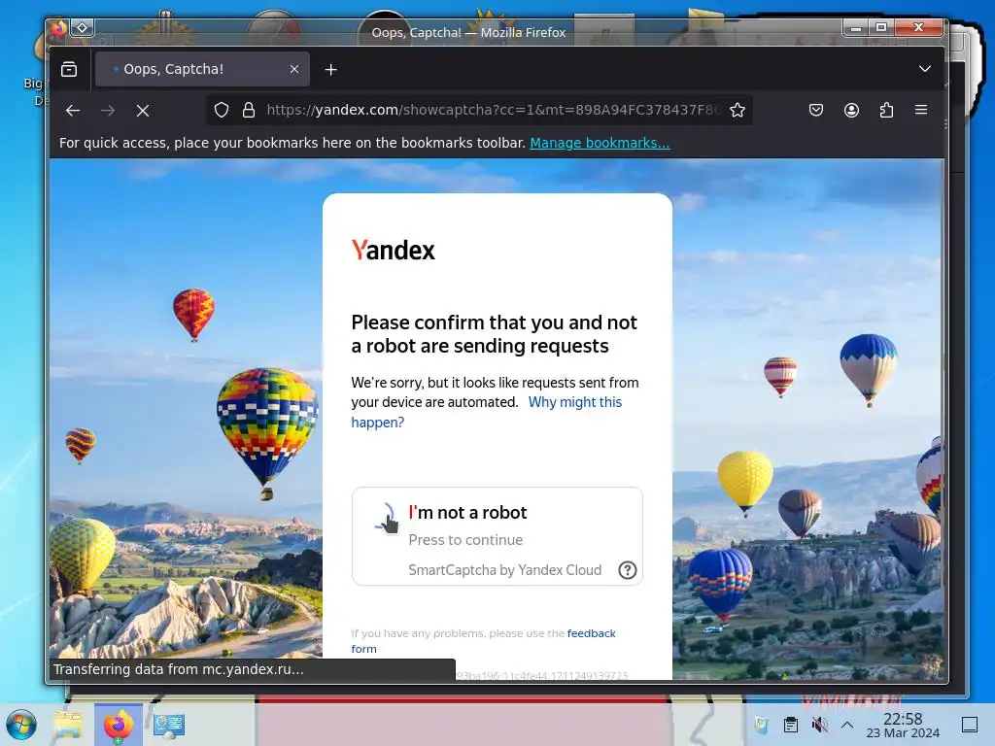Click the "Press to continue" text

(465, 540)
